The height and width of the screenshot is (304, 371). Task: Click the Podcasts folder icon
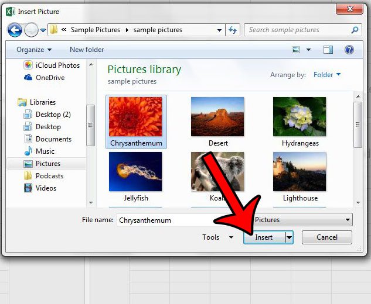28,175
